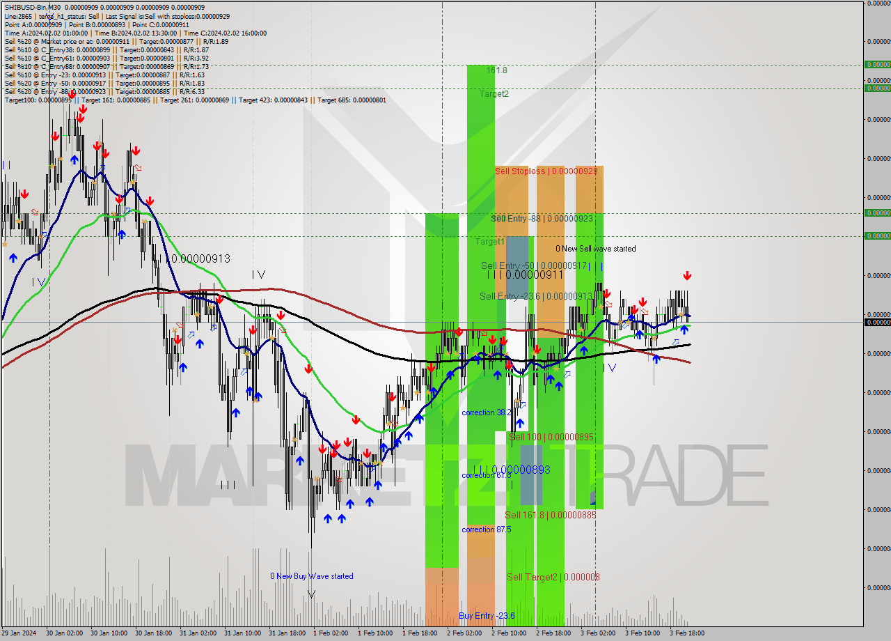This screenshot has height=641, width=891.
Task: Click the 'Sell %20 @ Entry -88' line
Action: (104, 91)
